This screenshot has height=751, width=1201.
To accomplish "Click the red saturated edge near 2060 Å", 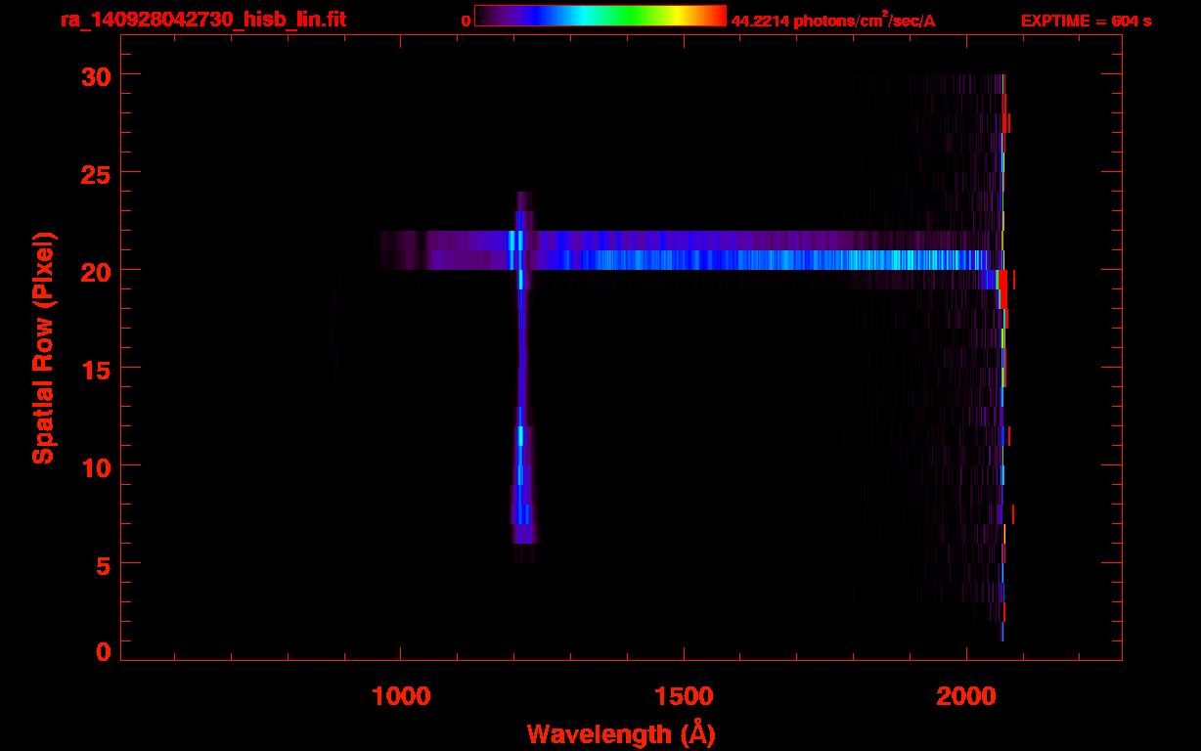I will click(1003, 289).
